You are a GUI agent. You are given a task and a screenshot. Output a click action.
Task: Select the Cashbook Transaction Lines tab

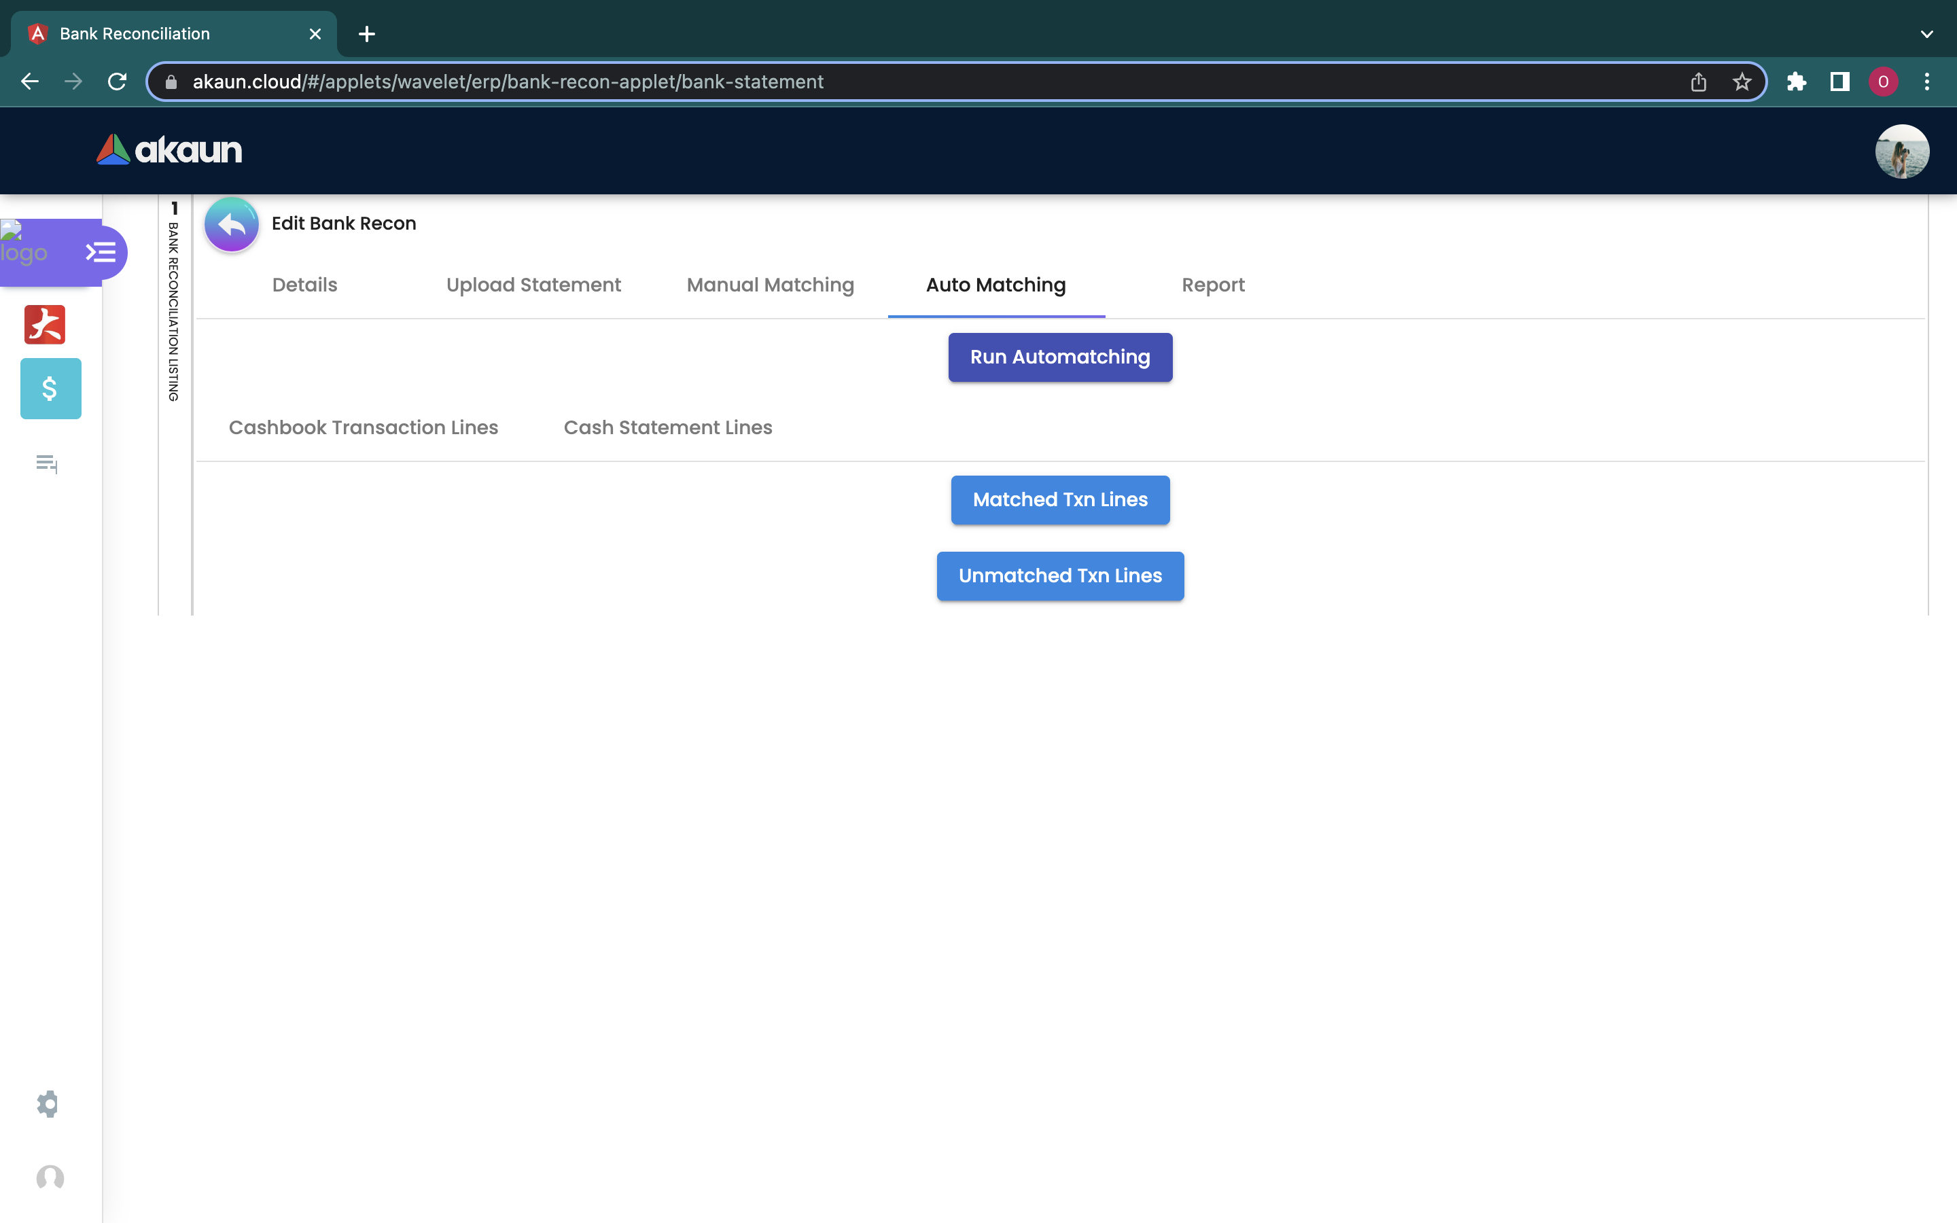tap(363, 427)
